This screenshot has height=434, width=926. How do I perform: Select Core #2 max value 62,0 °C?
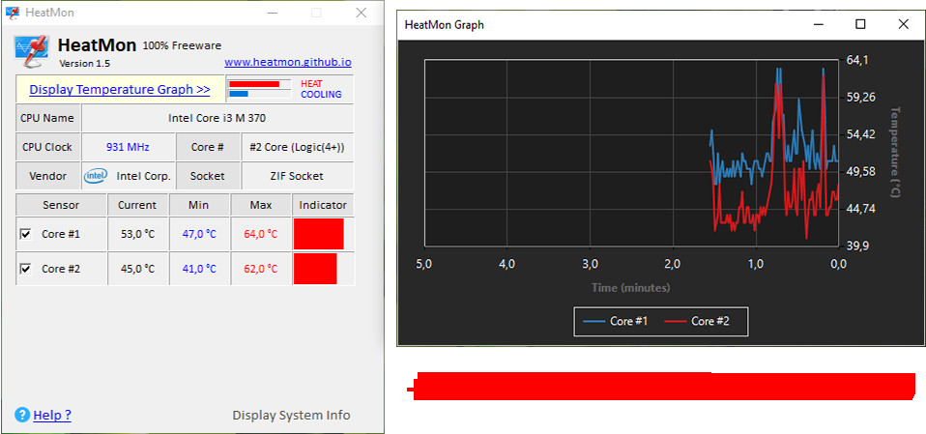(260, 270)
